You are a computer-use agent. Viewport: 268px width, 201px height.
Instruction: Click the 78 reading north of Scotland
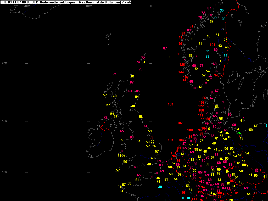click(141, 69)
